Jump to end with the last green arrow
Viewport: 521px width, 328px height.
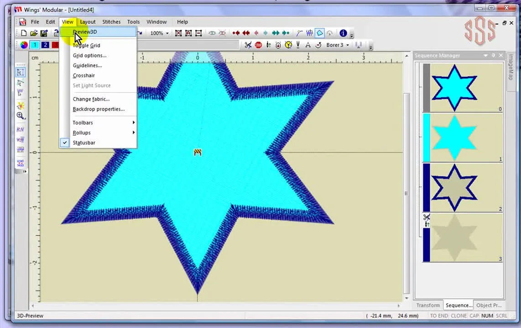pos(286,33)
